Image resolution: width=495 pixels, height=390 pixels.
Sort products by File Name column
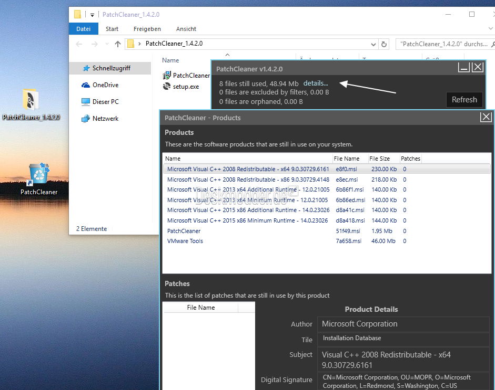350,159
